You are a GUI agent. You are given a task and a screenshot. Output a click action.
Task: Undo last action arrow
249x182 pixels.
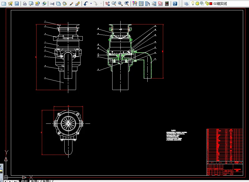point(86,4)
